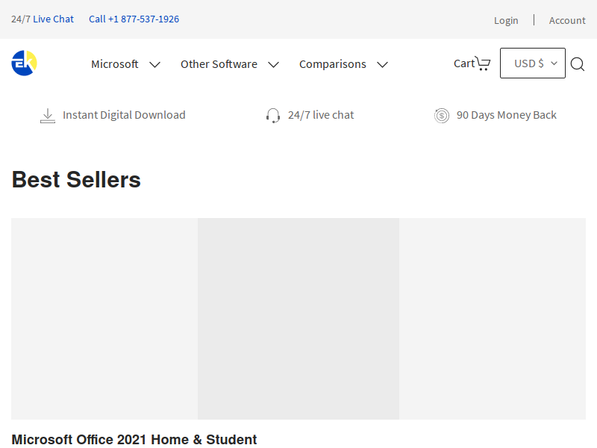Screen dimensions: 597x448
Task: Open the USD $ currency dropdown
Action: point(533,63)
